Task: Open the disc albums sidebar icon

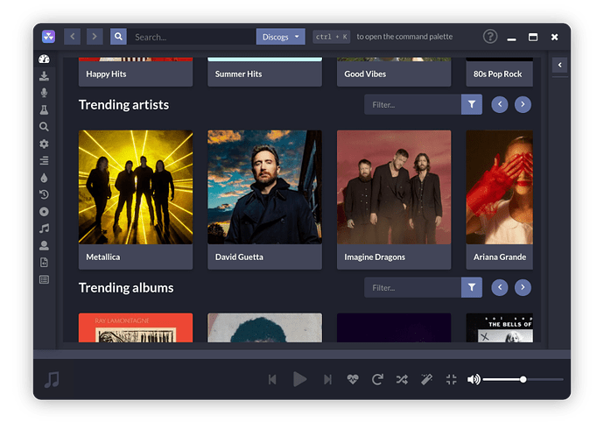Action: coord(44,212)
